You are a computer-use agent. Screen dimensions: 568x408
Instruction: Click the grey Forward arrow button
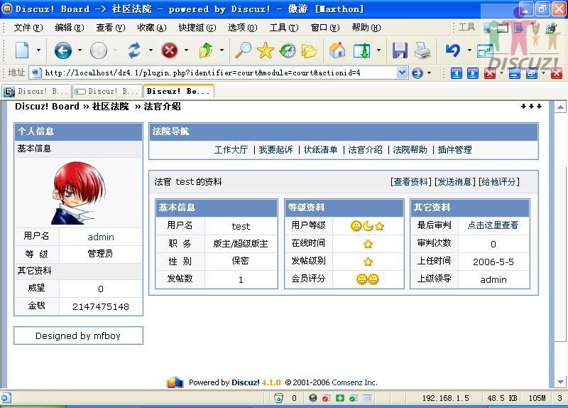point(99,50)
